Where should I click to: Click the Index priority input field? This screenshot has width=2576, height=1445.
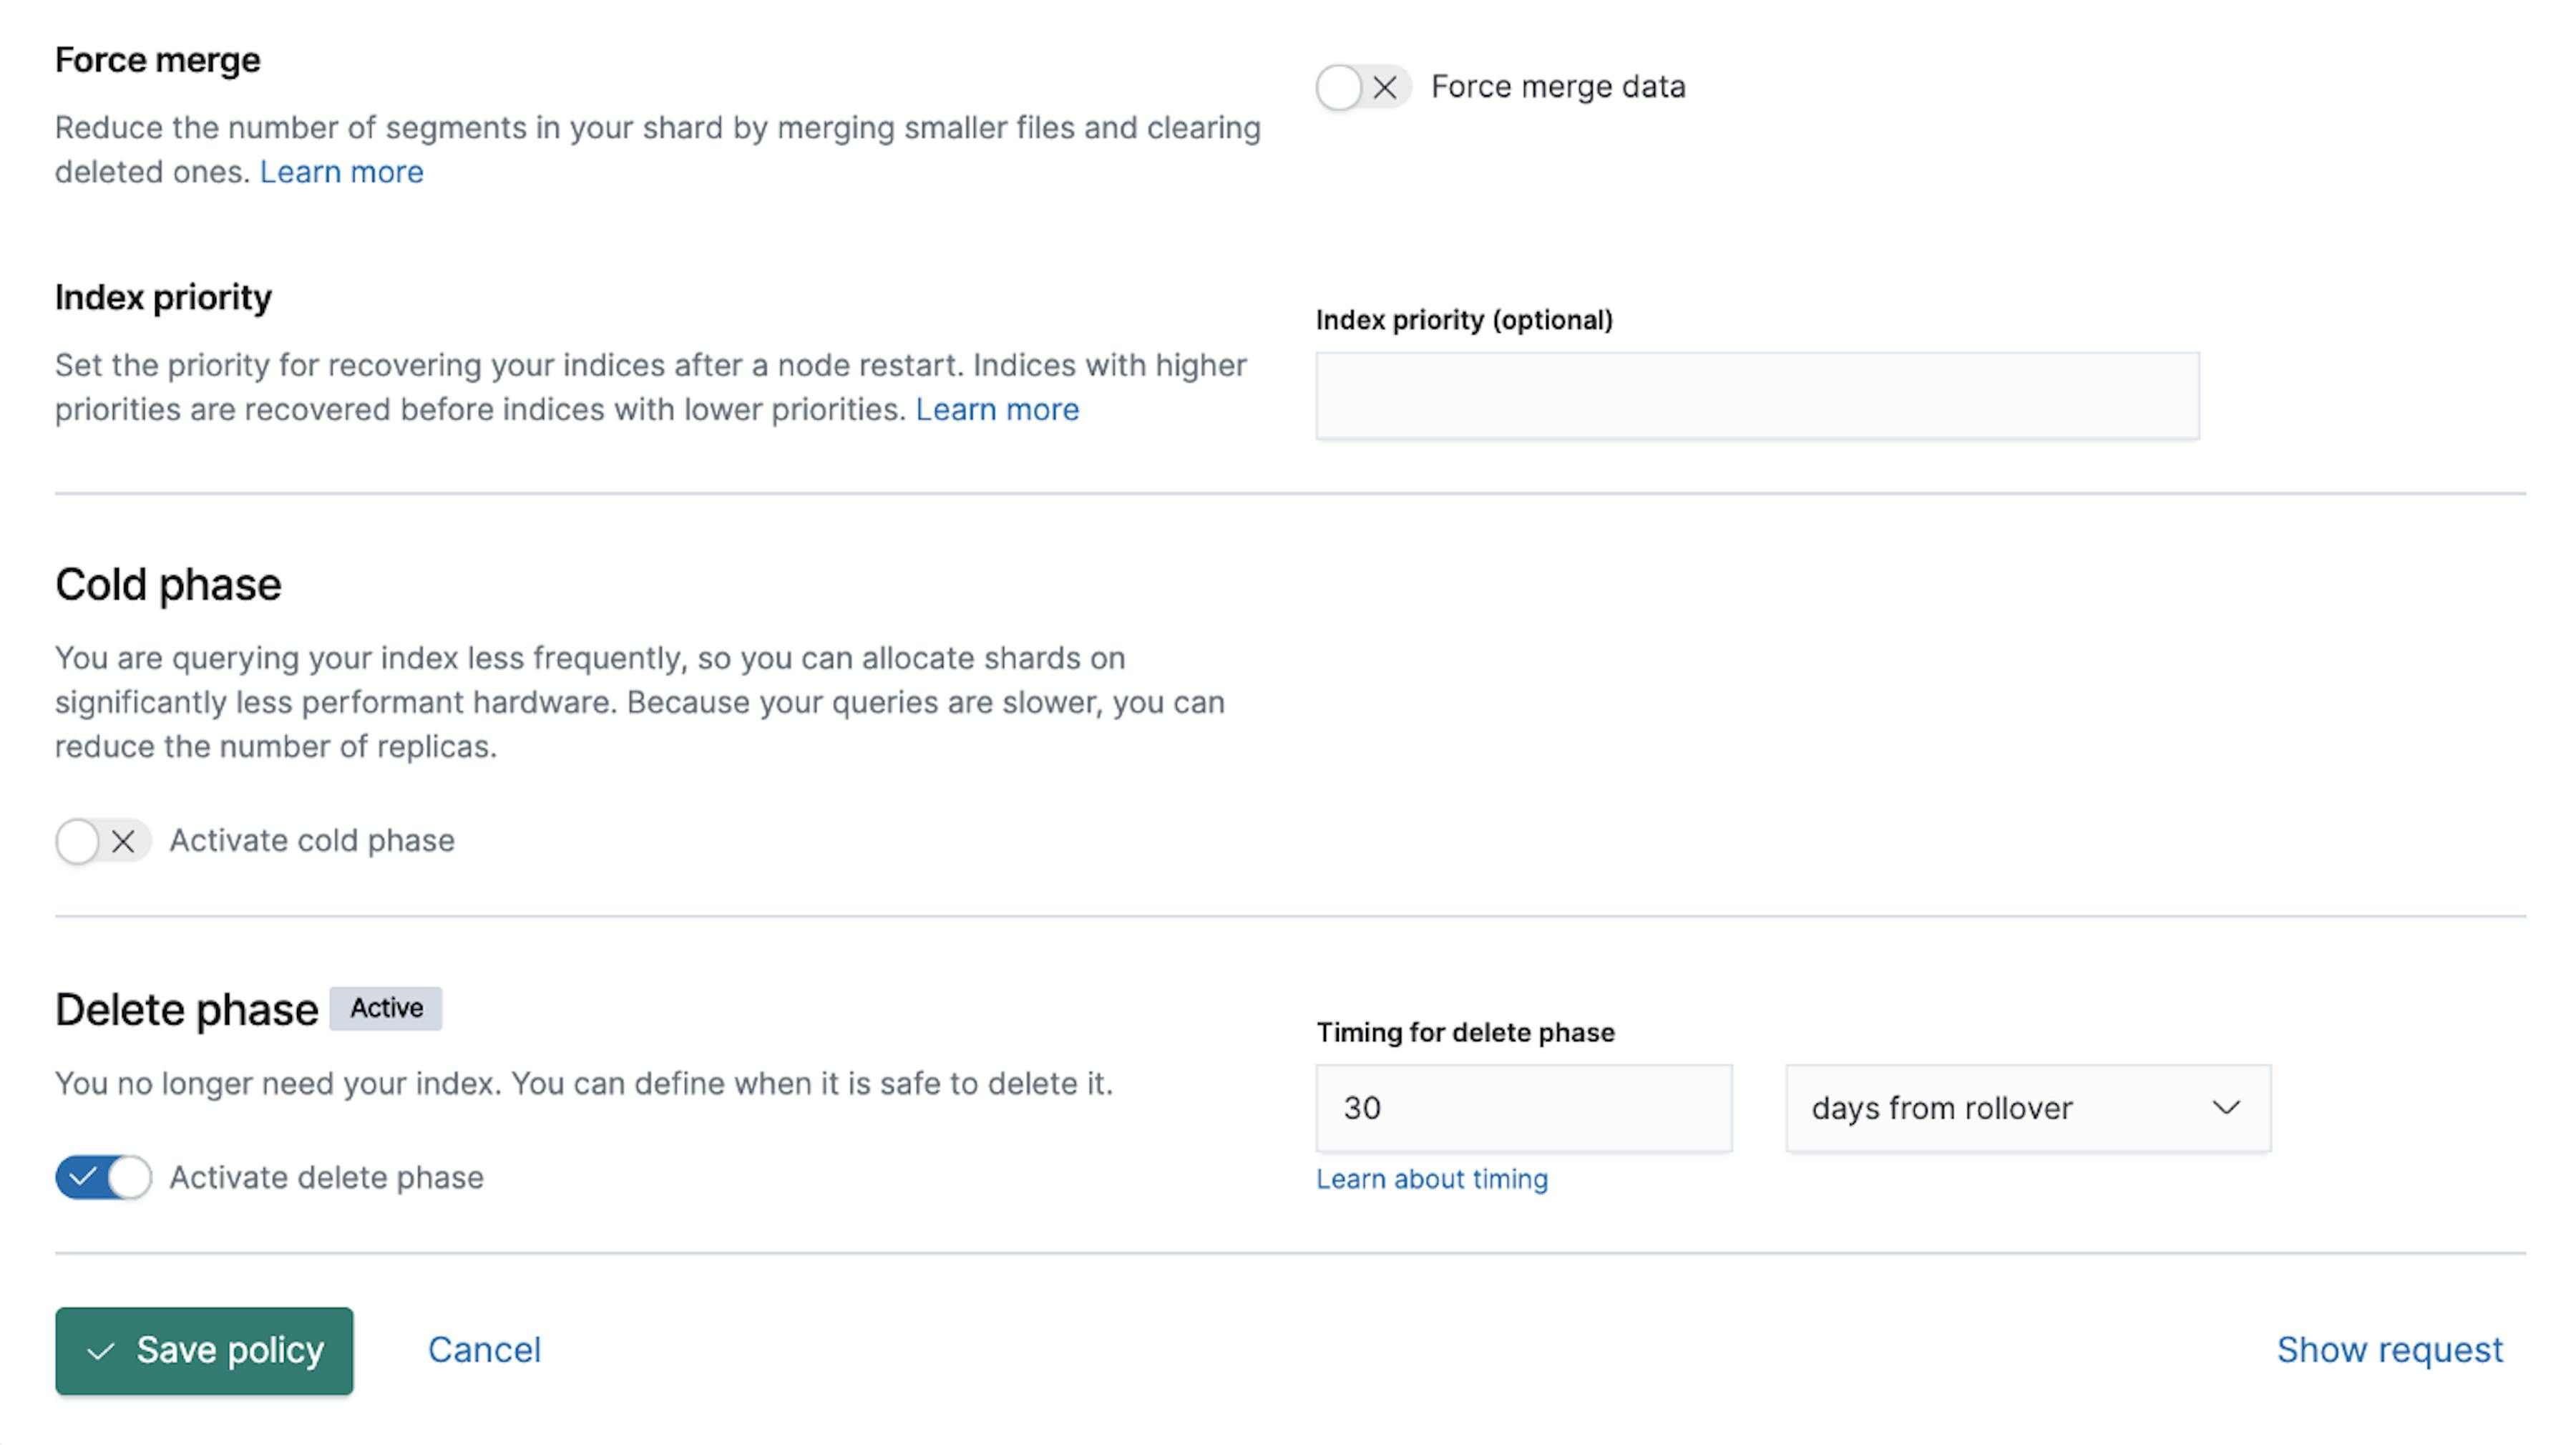point(1756,395)
